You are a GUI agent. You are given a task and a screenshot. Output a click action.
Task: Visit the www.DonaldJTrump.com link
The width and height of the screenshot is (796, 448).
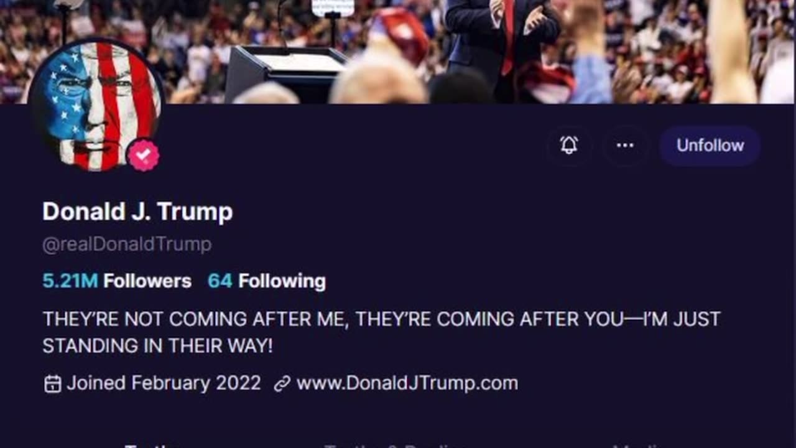tap(407, 383)
